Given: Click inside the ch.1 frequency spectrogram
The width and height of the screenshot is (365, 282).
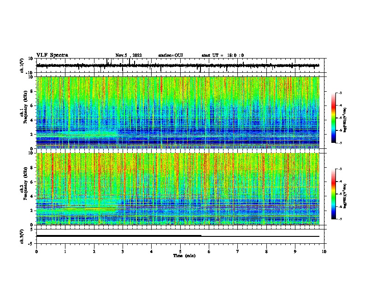Looking at the screenshot, I should click(x=178, y=112).
